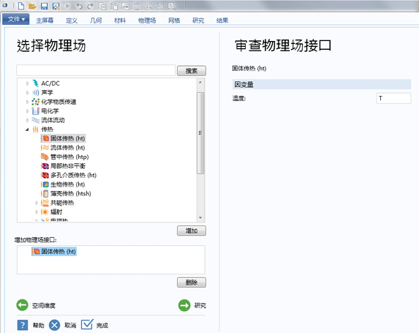Select 管中传热 (htp) tree item
419x333 pixels.
[x=64, y=157]
